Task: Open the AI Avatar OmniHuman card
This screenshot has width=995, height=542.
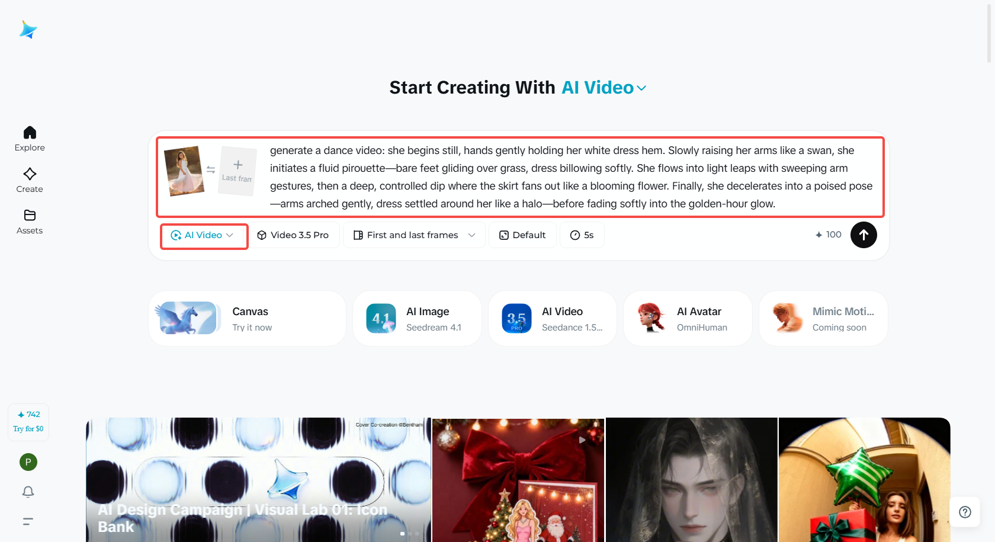Action: click(x=688, y=318)
